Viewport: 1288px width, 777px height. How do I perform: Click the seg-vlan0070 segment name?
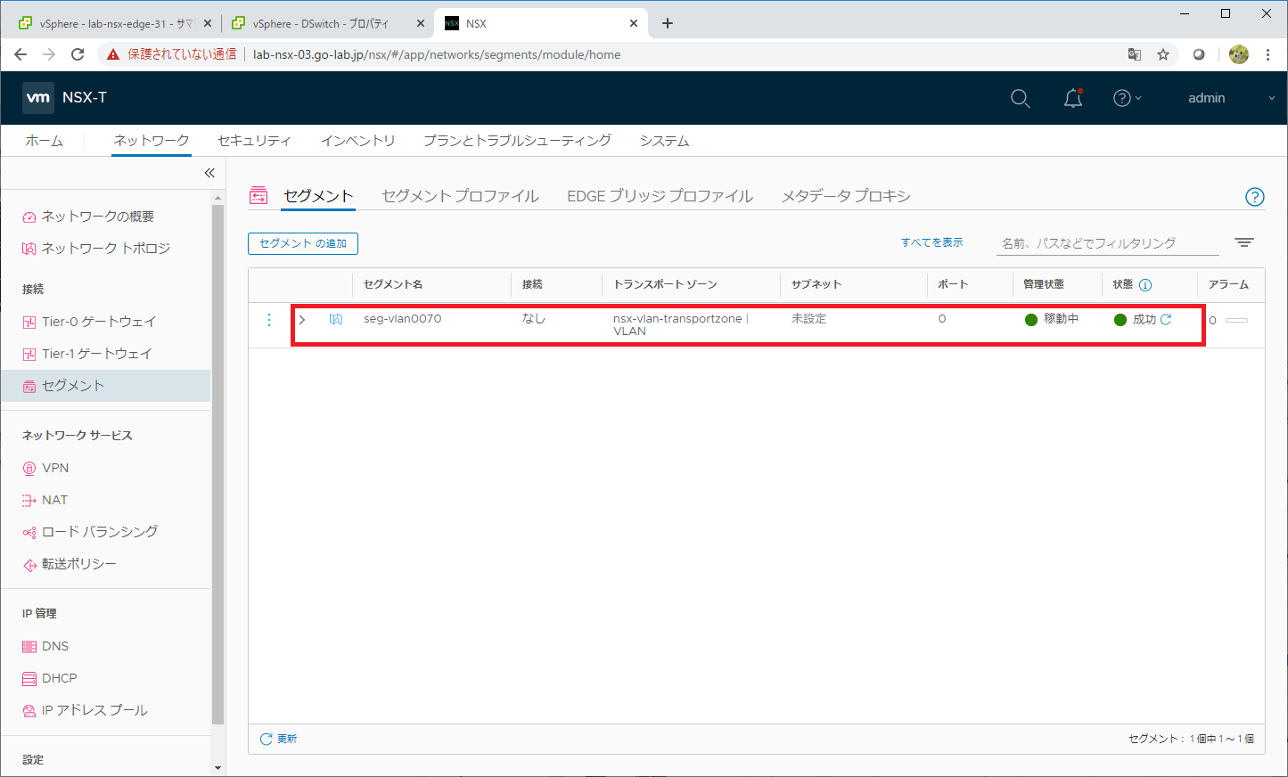pos(402,319)
